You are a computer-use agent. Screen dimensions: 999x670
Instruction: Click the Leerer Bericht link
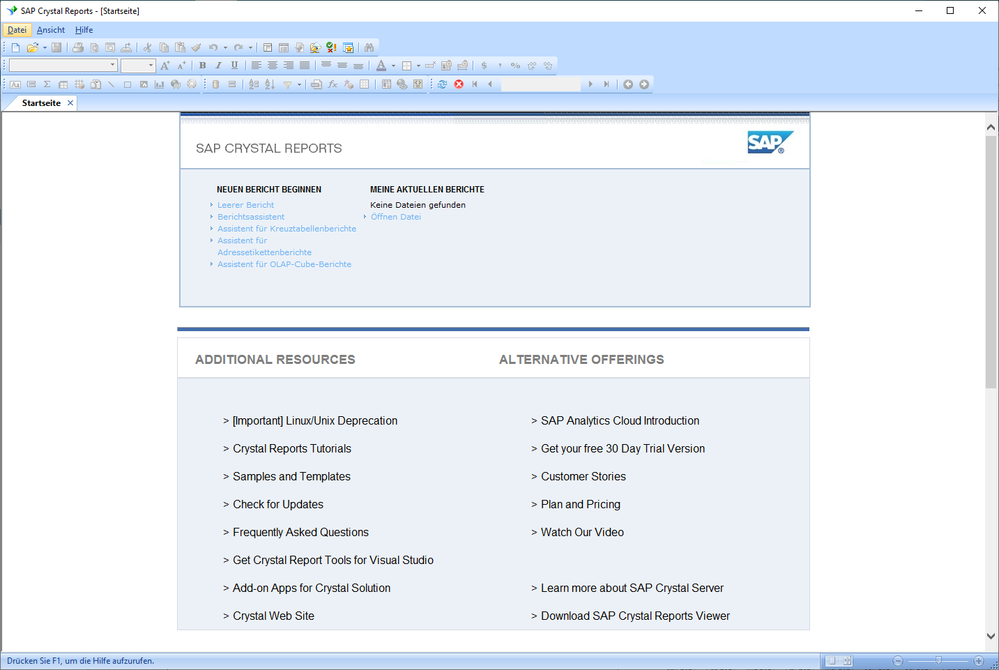coord(245,205)
